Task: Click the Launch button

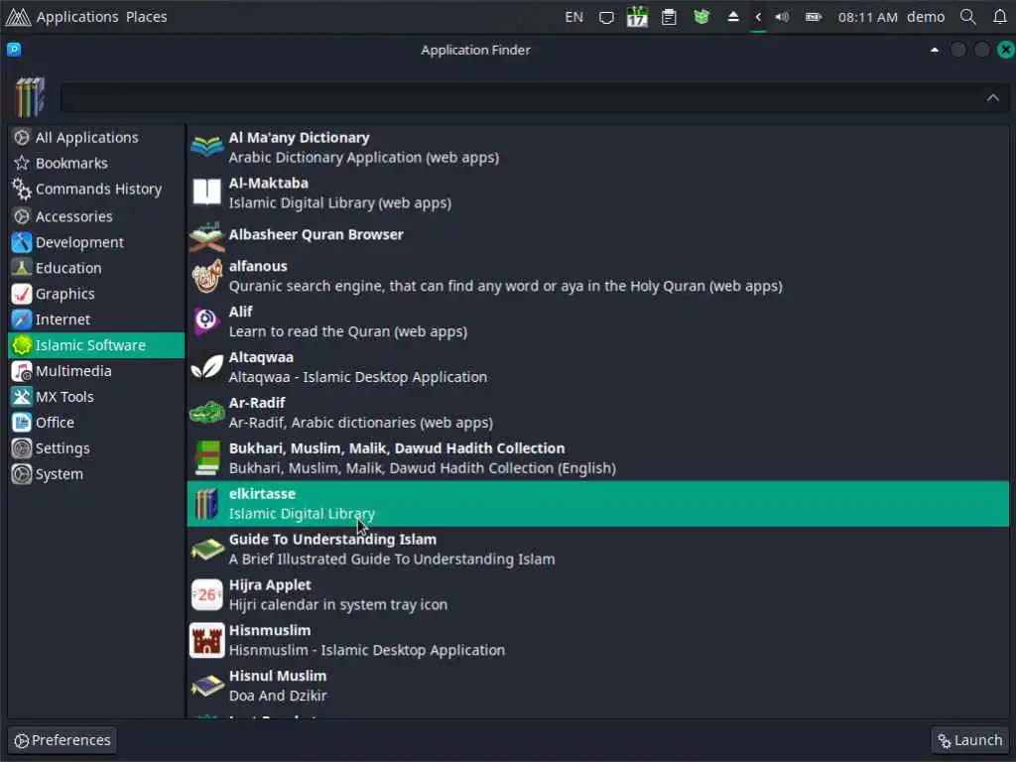Action: click(x=969, y=740)
